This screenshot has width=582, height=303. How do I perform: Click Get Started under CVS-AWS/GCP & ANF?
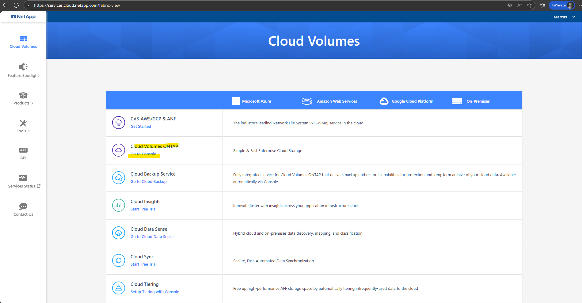point(141,127)
